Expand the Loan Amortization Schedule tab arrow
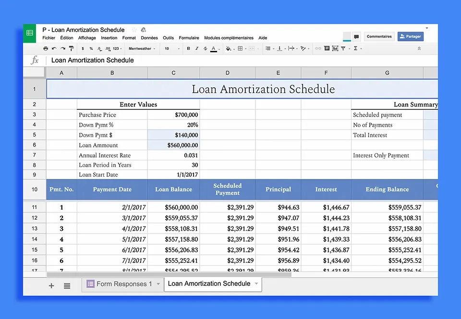Viewport: 461px width, 319px height. [x=256, y=284]
